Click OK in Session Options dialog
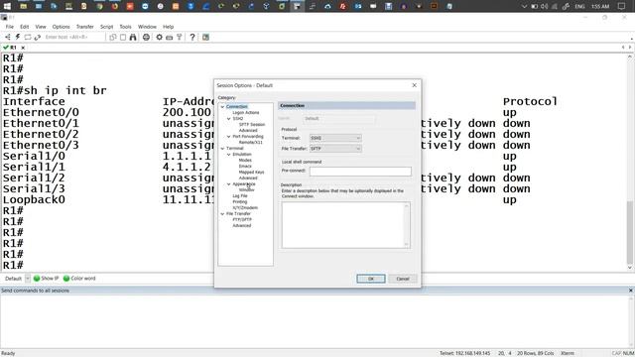 [x=370, y=279]
